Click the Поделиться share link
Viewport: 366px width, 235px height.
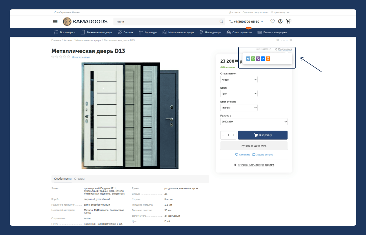(285, 49)
